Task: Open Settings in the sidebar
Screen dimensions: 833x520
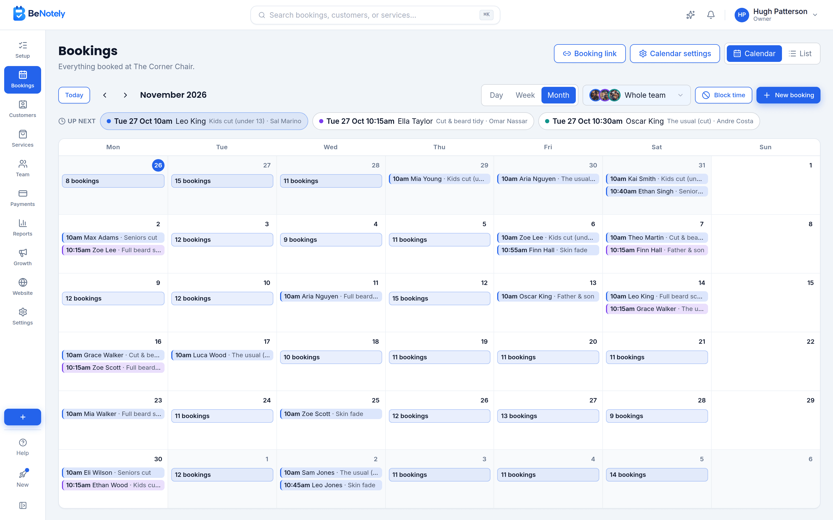Action: pos(23,316)
